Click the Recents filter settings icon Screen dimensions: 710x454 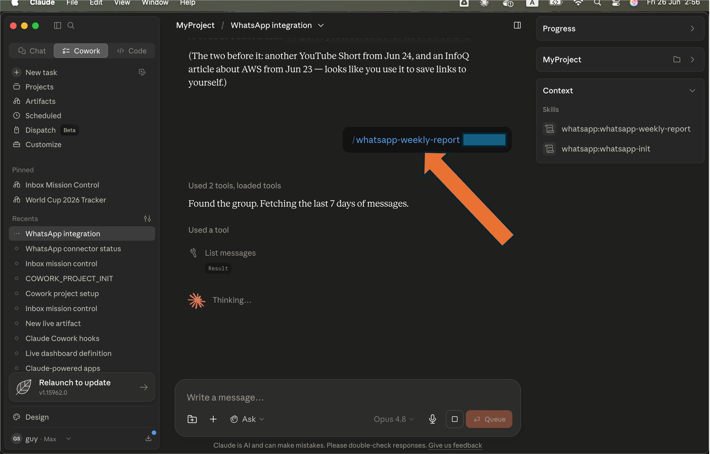click(147, 219)
